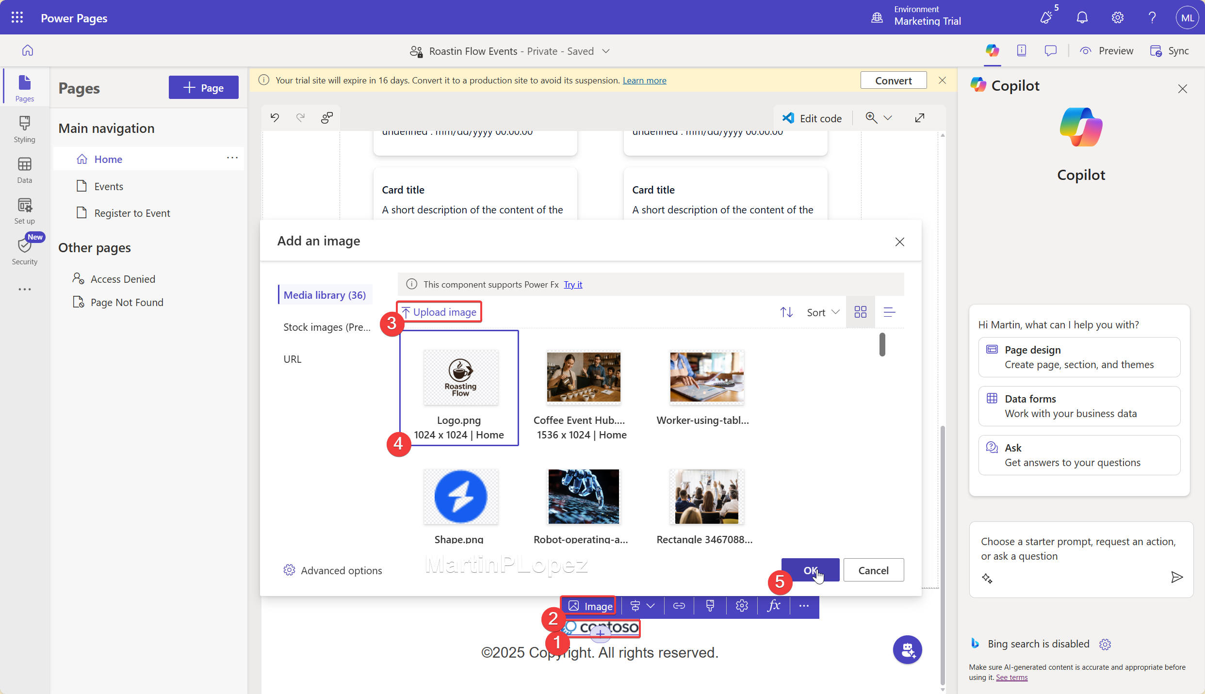Select the Set up panel icon

click(24, 210)
